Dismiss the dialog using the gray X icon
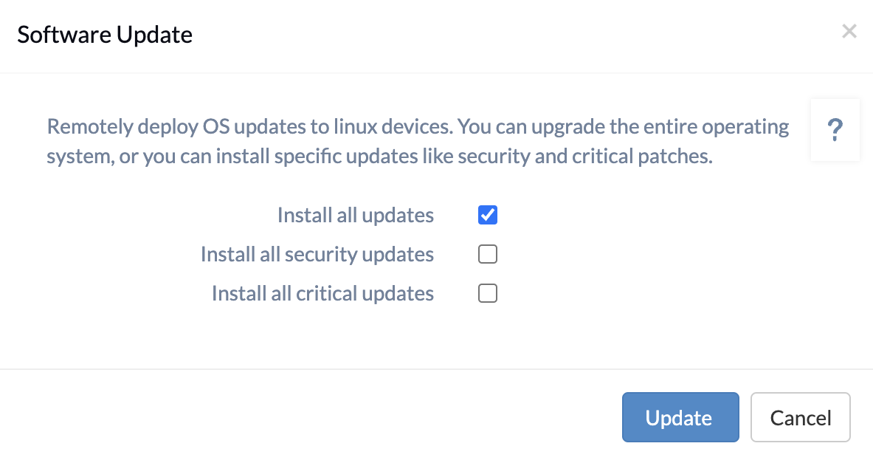 849,31
